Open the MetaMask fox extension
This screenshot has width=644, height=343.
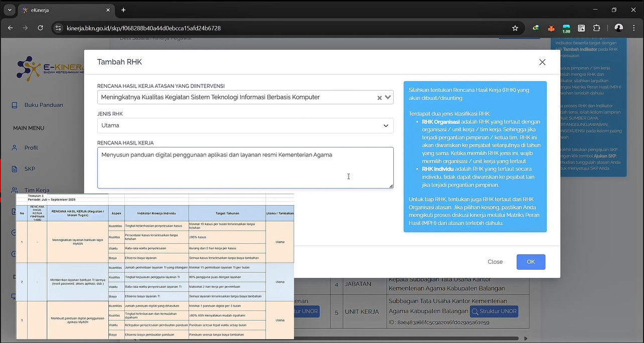pos(551,28)
